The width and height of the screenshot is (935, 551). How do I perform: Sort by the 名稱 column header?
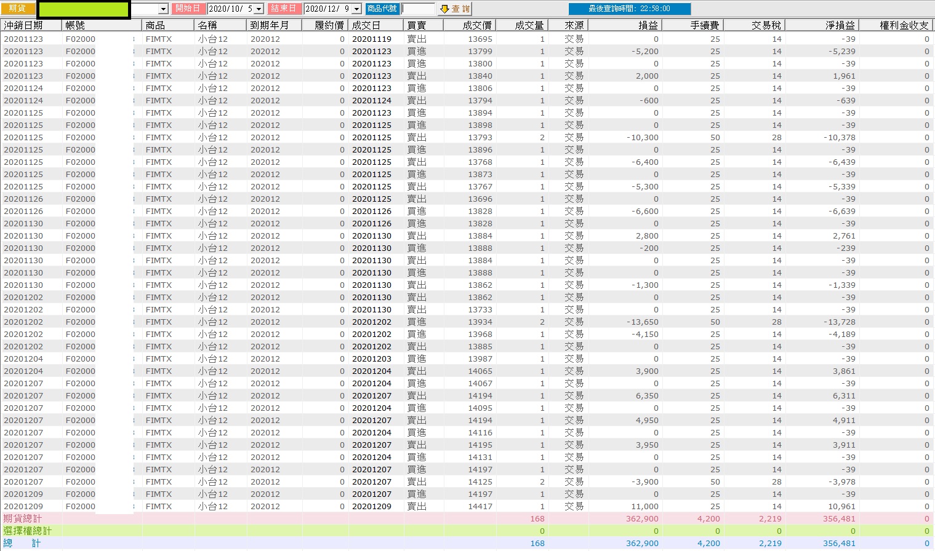coord(220,25)
